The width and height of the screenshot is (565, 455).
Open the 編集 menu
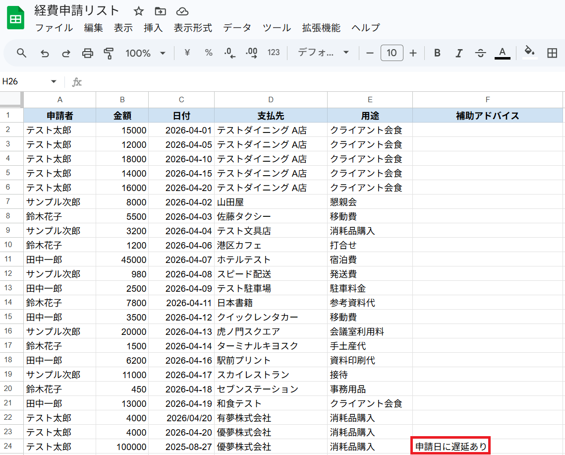tap(93, 28)
